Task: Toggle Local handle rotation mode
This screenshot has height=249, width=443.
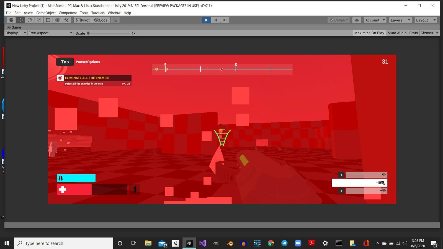Action: 101,20
